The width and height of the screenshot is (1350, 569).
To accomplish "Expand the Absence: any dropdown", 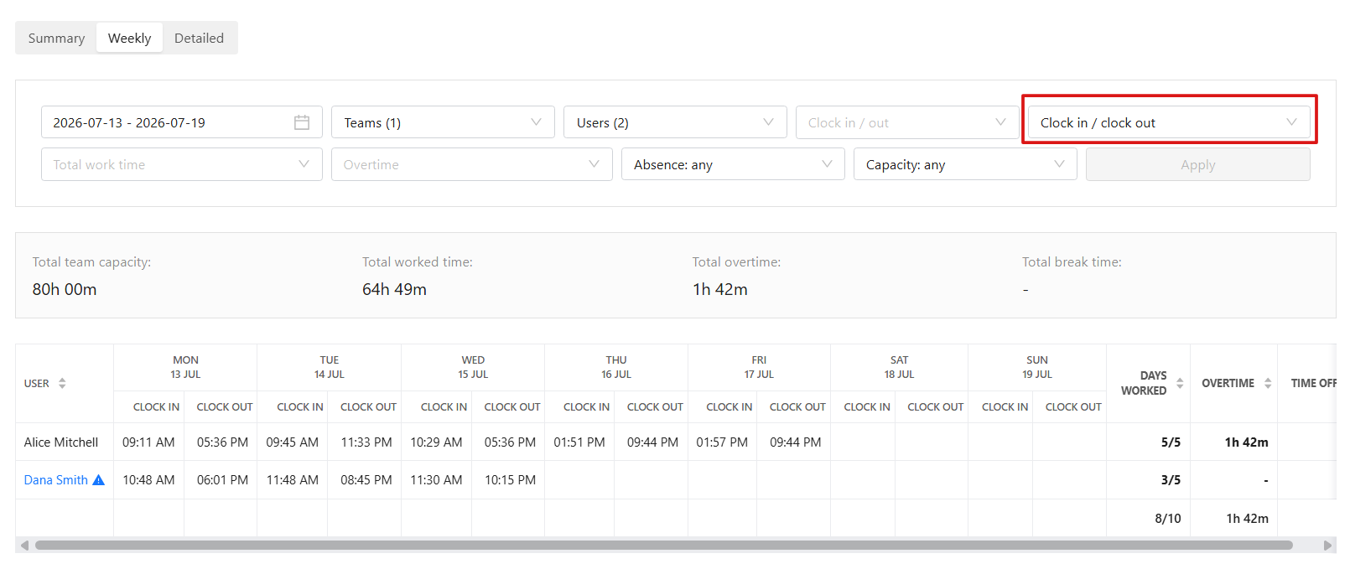I will point(733,164).
